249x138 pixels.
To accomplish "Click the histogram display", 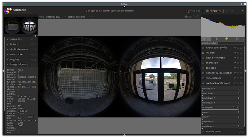I will click(223, 26).
